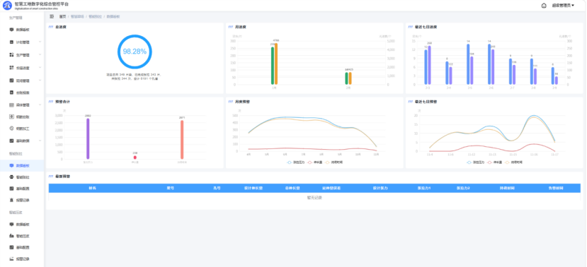Open the 智能张拉 menu item icon
The image size is (587, 267).
(11, 177)
